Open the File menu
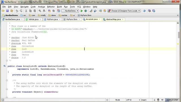This screenshot has width=181, height=102. pyautogui.click(x=4, y=7)
